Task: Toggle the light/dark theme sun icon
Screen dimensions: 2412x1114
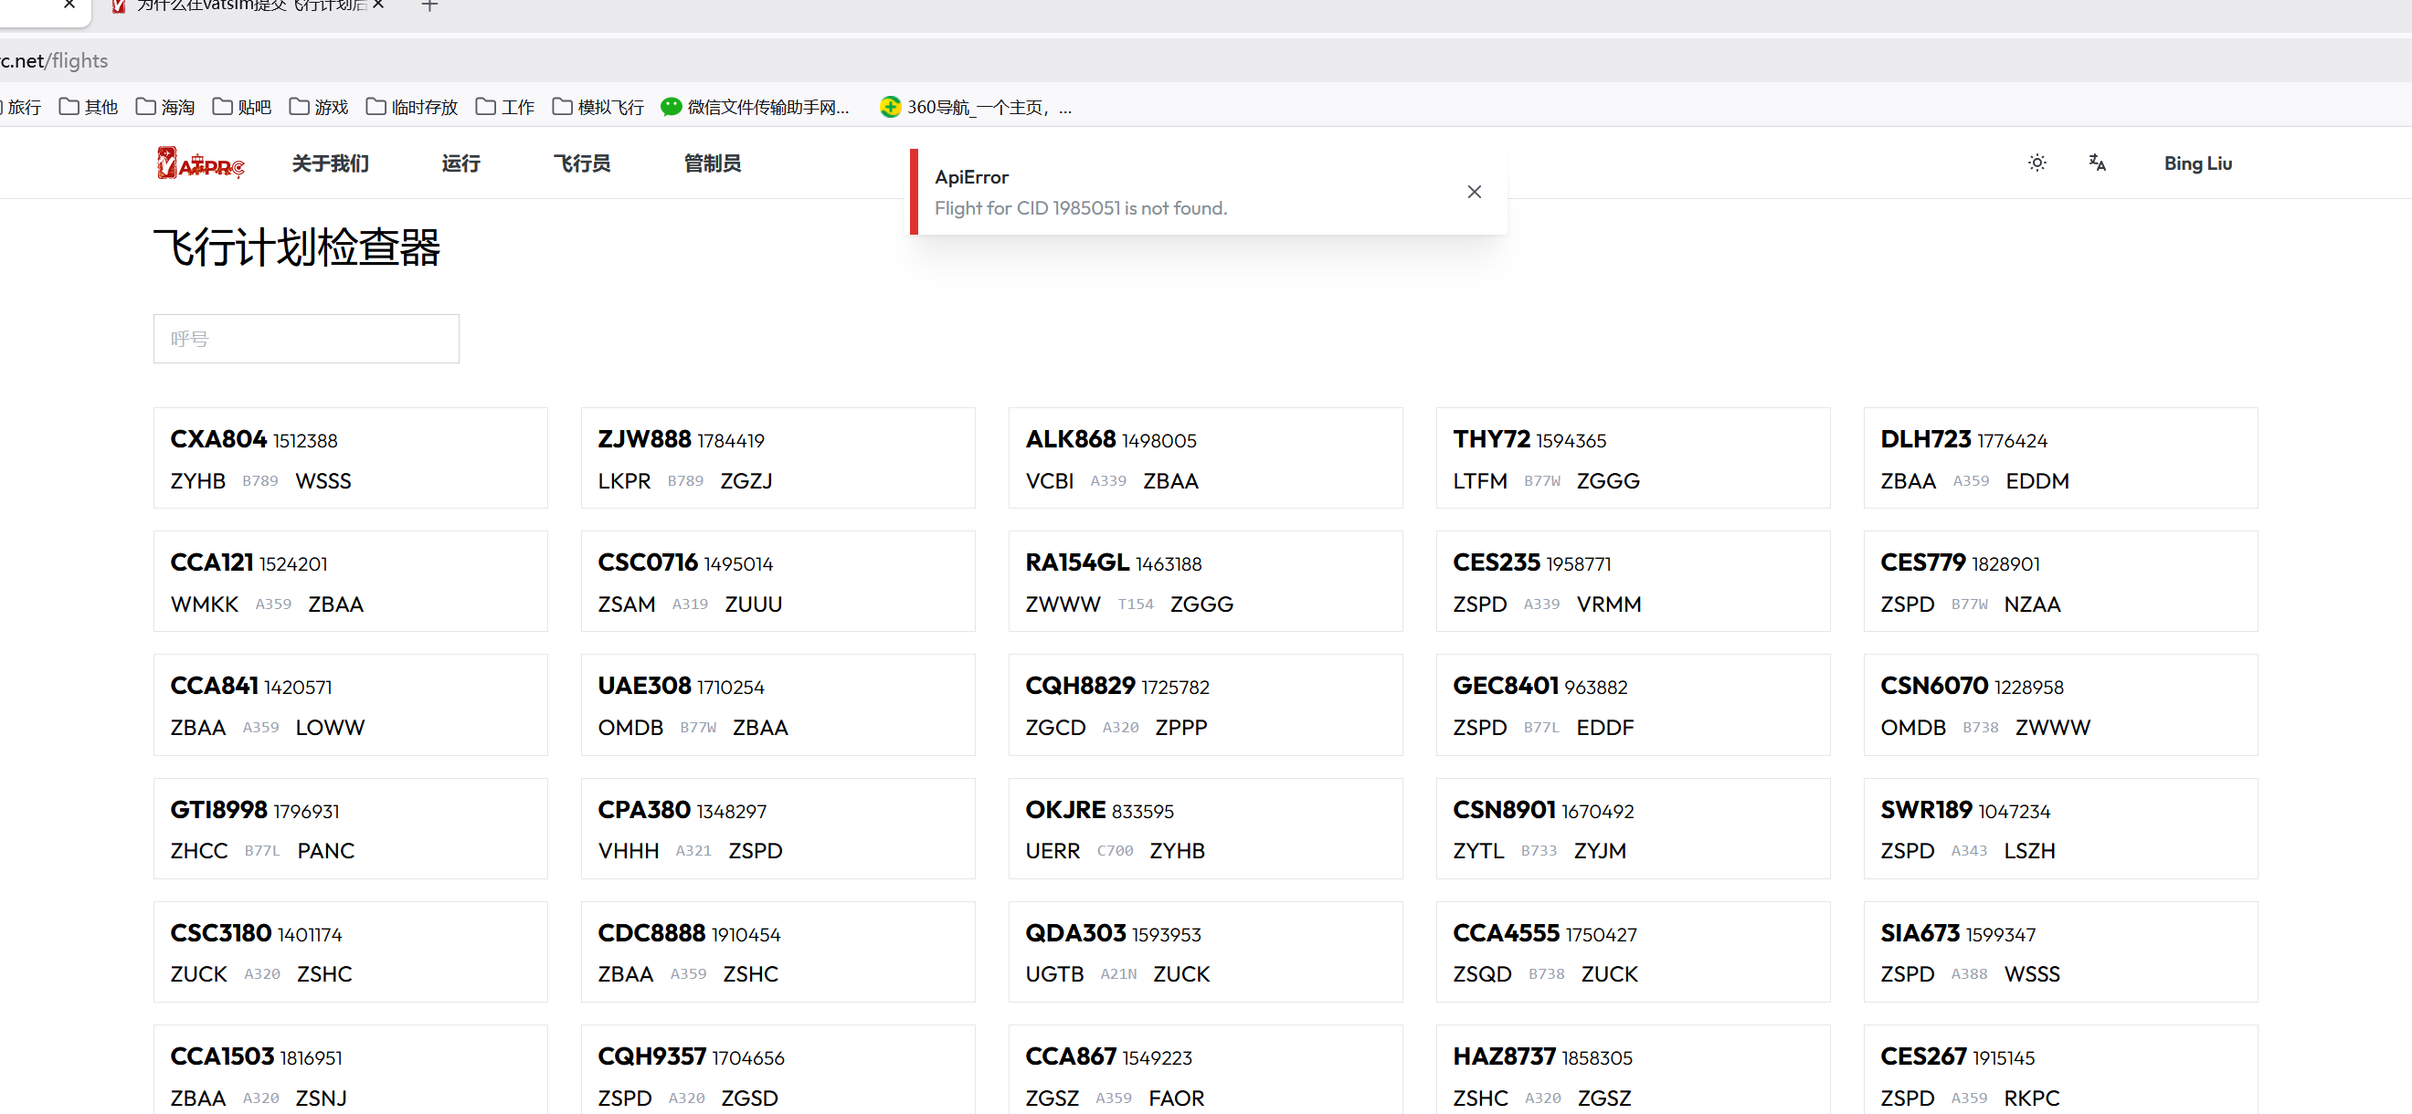Action: pos(2036,163)
